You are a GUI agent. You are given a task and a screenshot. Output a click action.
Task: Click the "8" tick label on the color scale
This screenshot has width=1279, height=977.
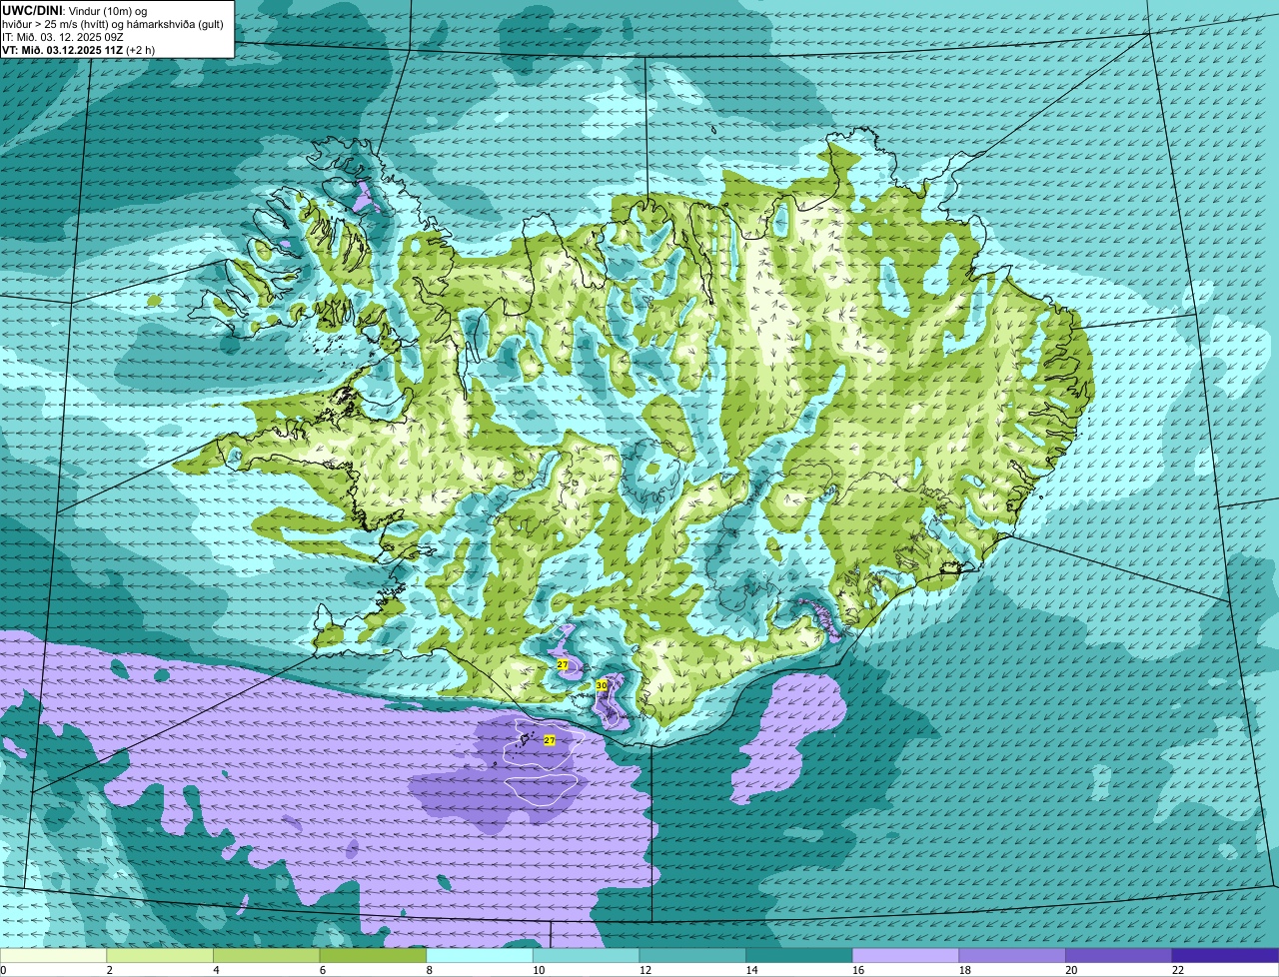click(x=429, y=970)
